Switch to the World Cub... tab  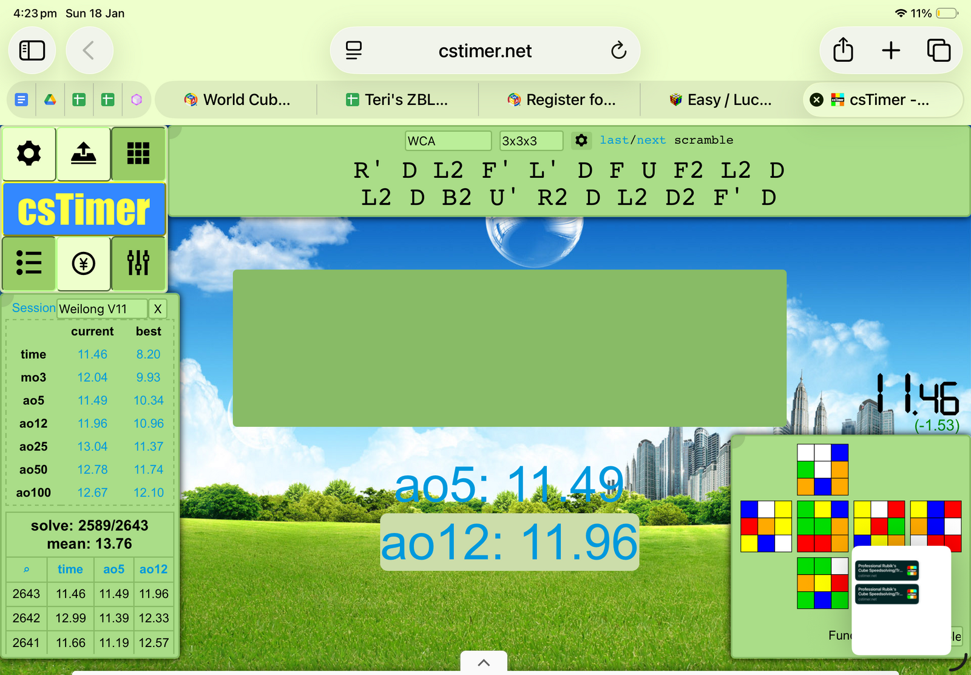point(237,100)
